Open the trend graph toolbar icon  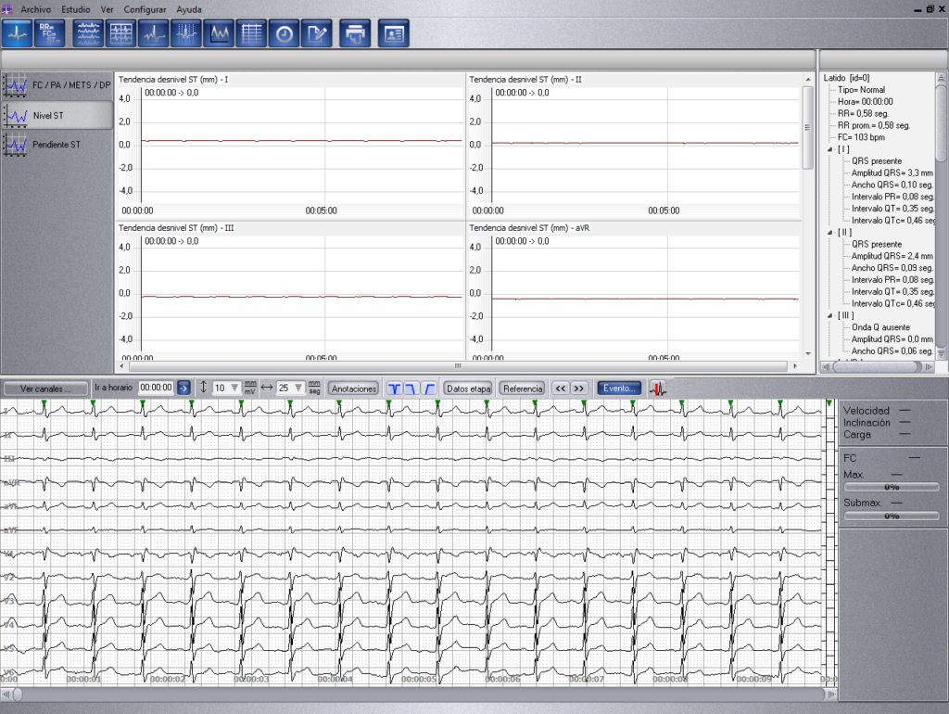[219, 33]
